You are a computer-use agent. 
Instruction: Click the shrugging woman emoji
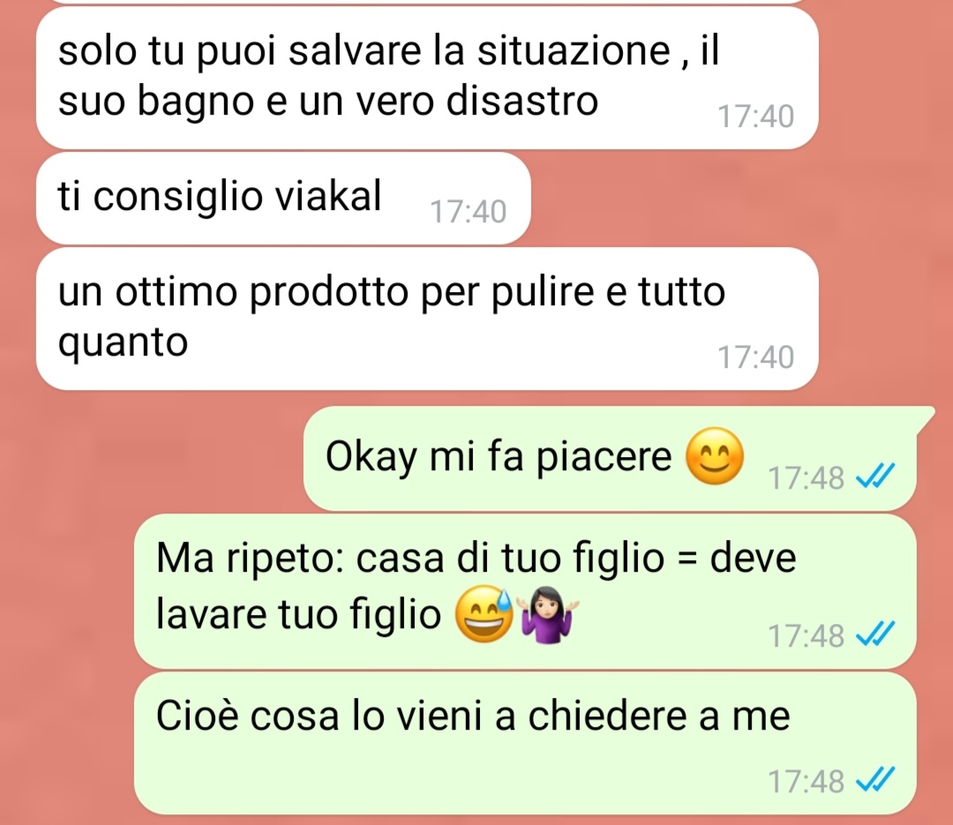coord(547,614)
